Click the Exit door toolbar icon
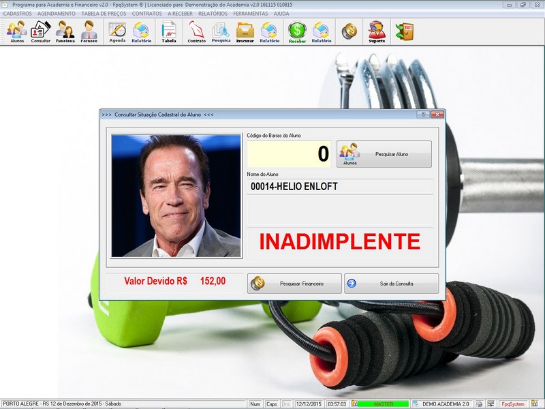This screenshot has height=409, width=545. 405,31
